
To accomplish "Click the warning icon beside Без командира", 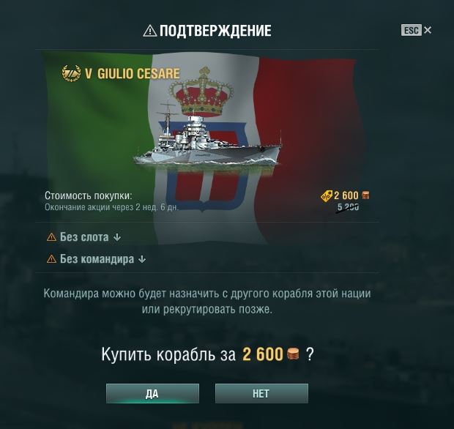I will pyautogui.click(x=51, y=259).
